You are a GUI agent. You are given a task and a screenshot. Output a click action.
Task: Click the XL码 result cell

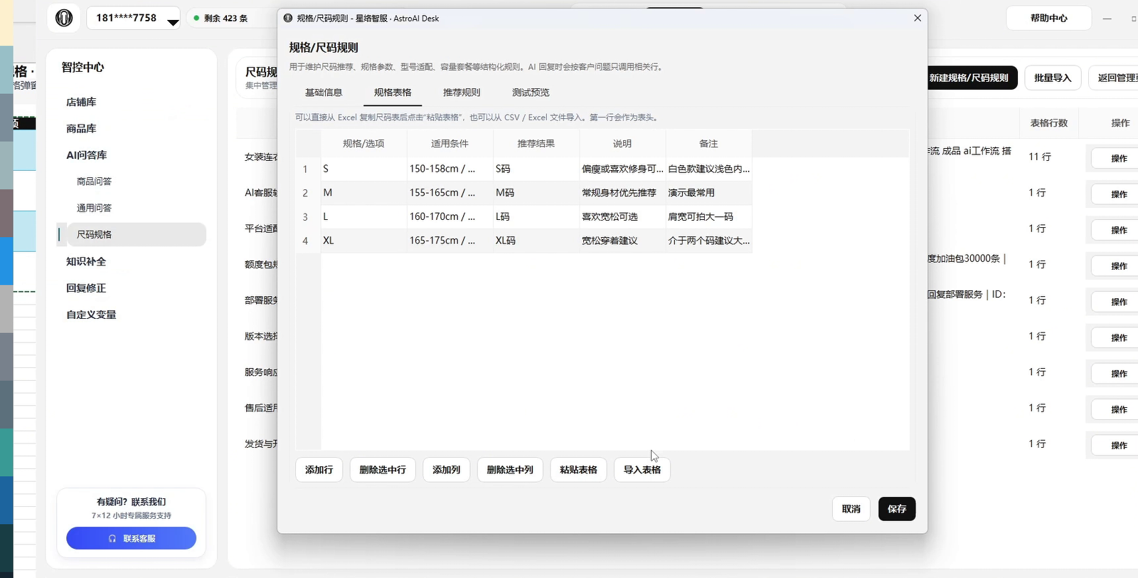pos(536,241)
